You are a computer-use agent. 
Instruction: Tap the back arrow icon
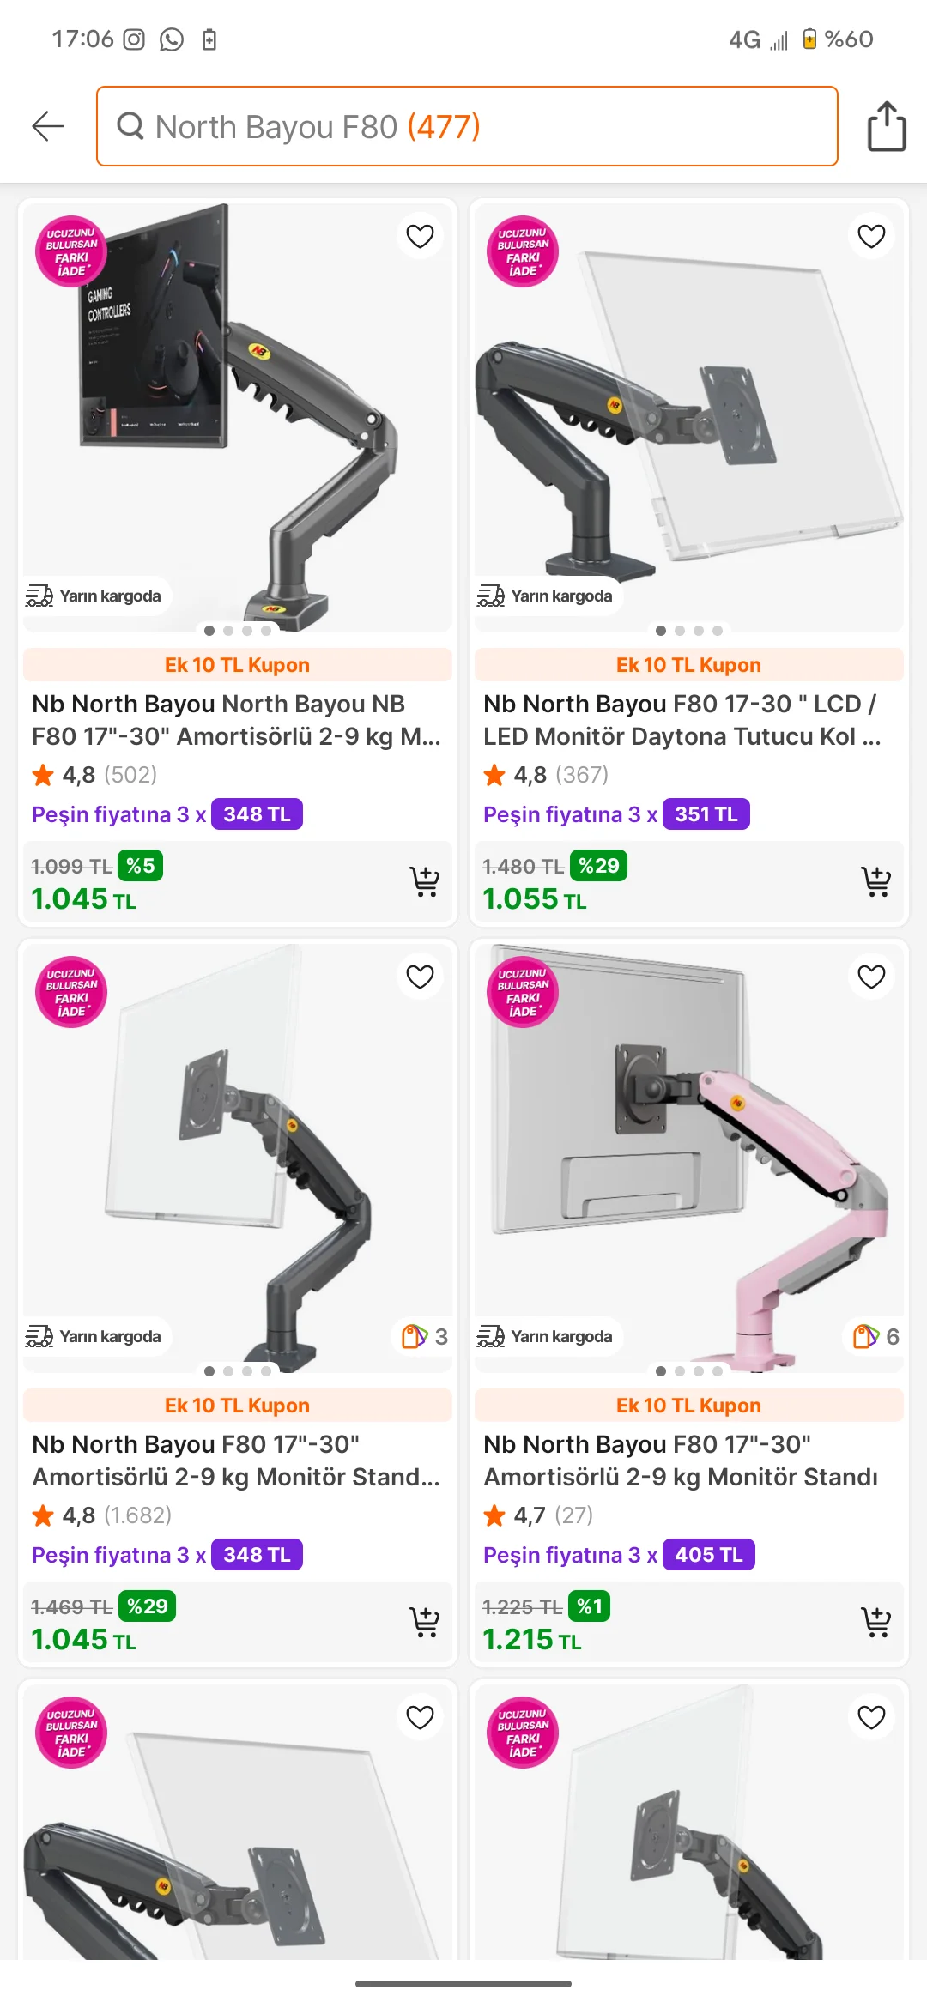(48, 126)
